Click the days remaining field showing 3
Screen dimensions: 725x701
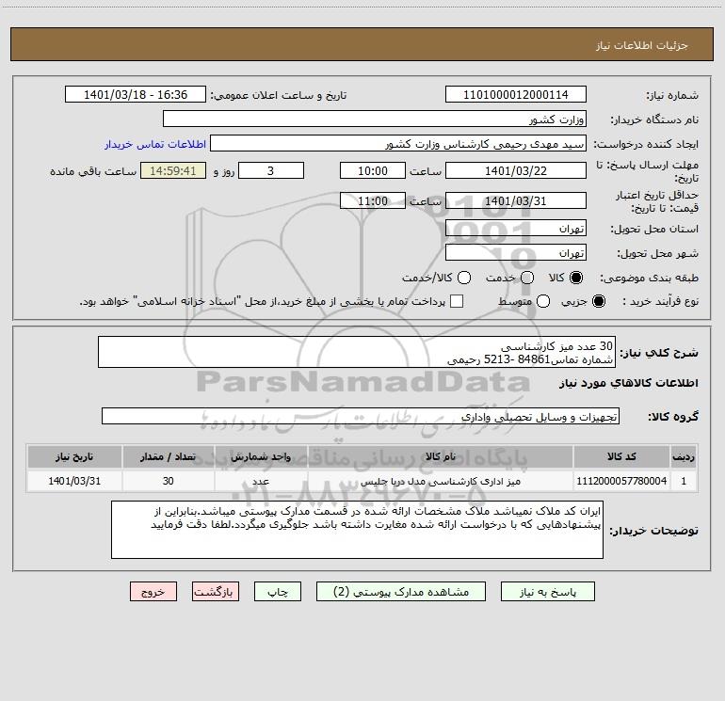(x=271, y=170)
